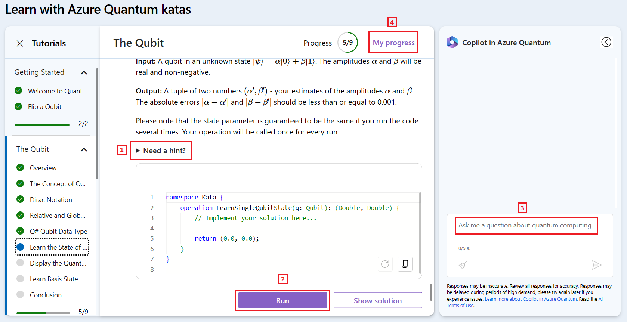627x322 pixels.
Task: Open Welcome to Quant... tutorial
Action: coord(58,91)
